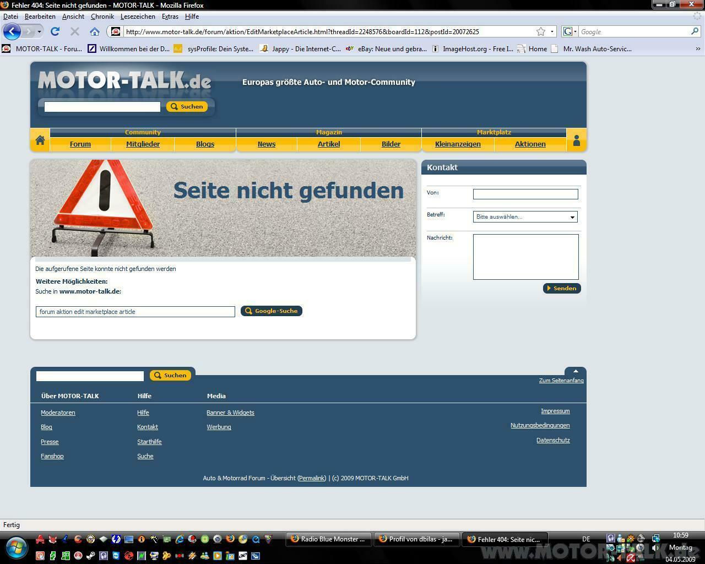The height and width of the screenshot is (564, 705).
Task: Open the Datei menu
Action: (10, 17)
